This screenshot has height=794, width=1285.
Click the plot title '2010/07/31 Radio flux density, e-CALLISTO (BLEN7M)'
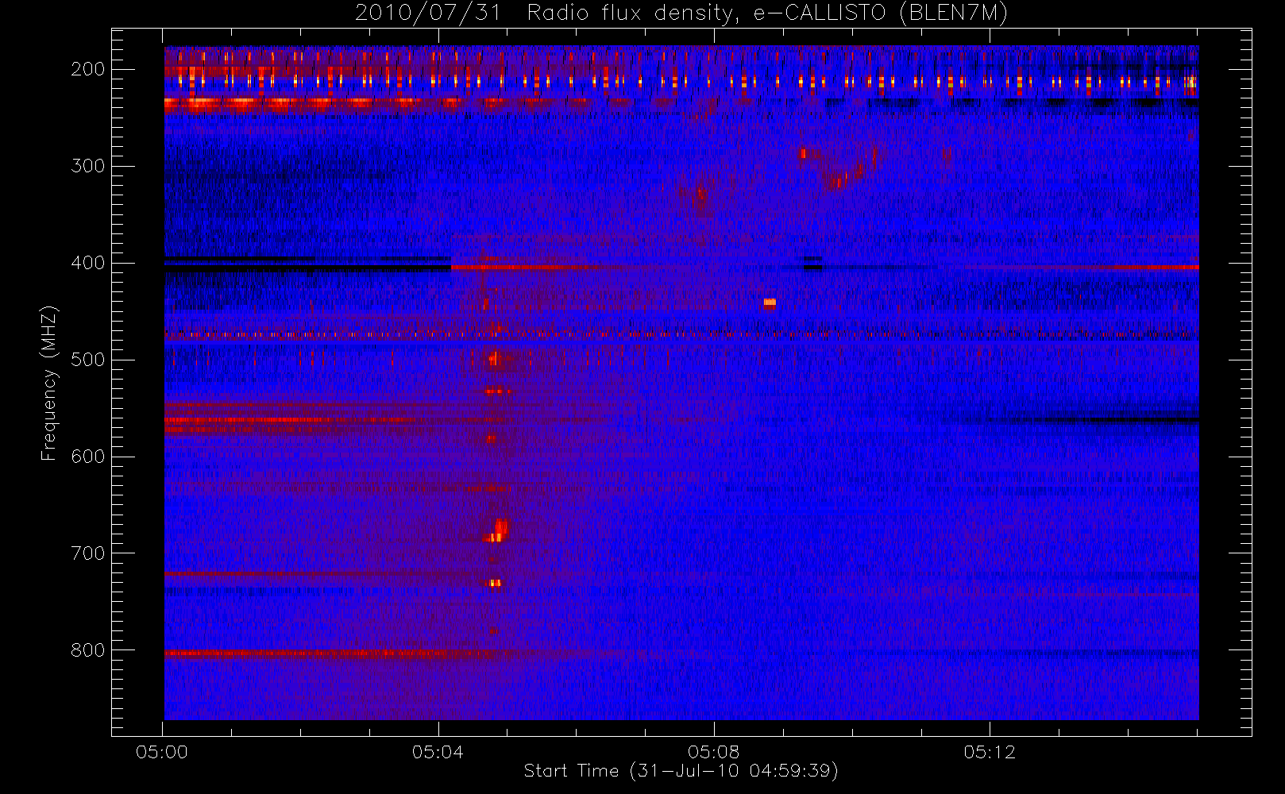(x=681, y=13)
